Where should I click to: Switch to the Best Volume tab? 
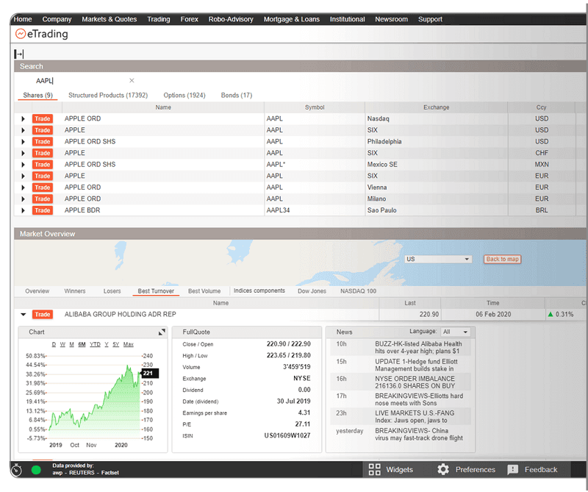(204, 291)
